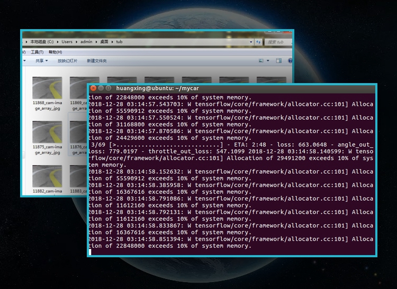Open the 工具(T) menu
397x289 pixels.
pyautogui.click(x=37, y=52)
